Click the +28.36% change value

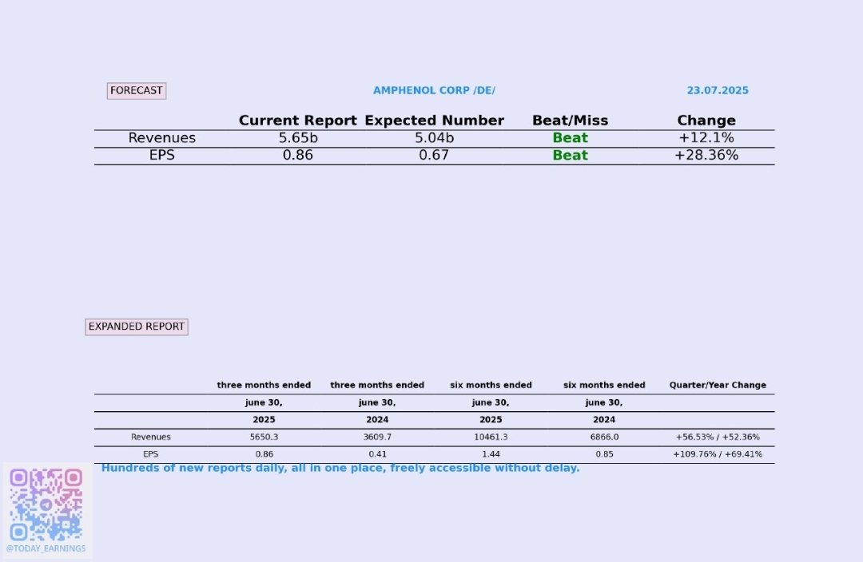pos(706,155)
